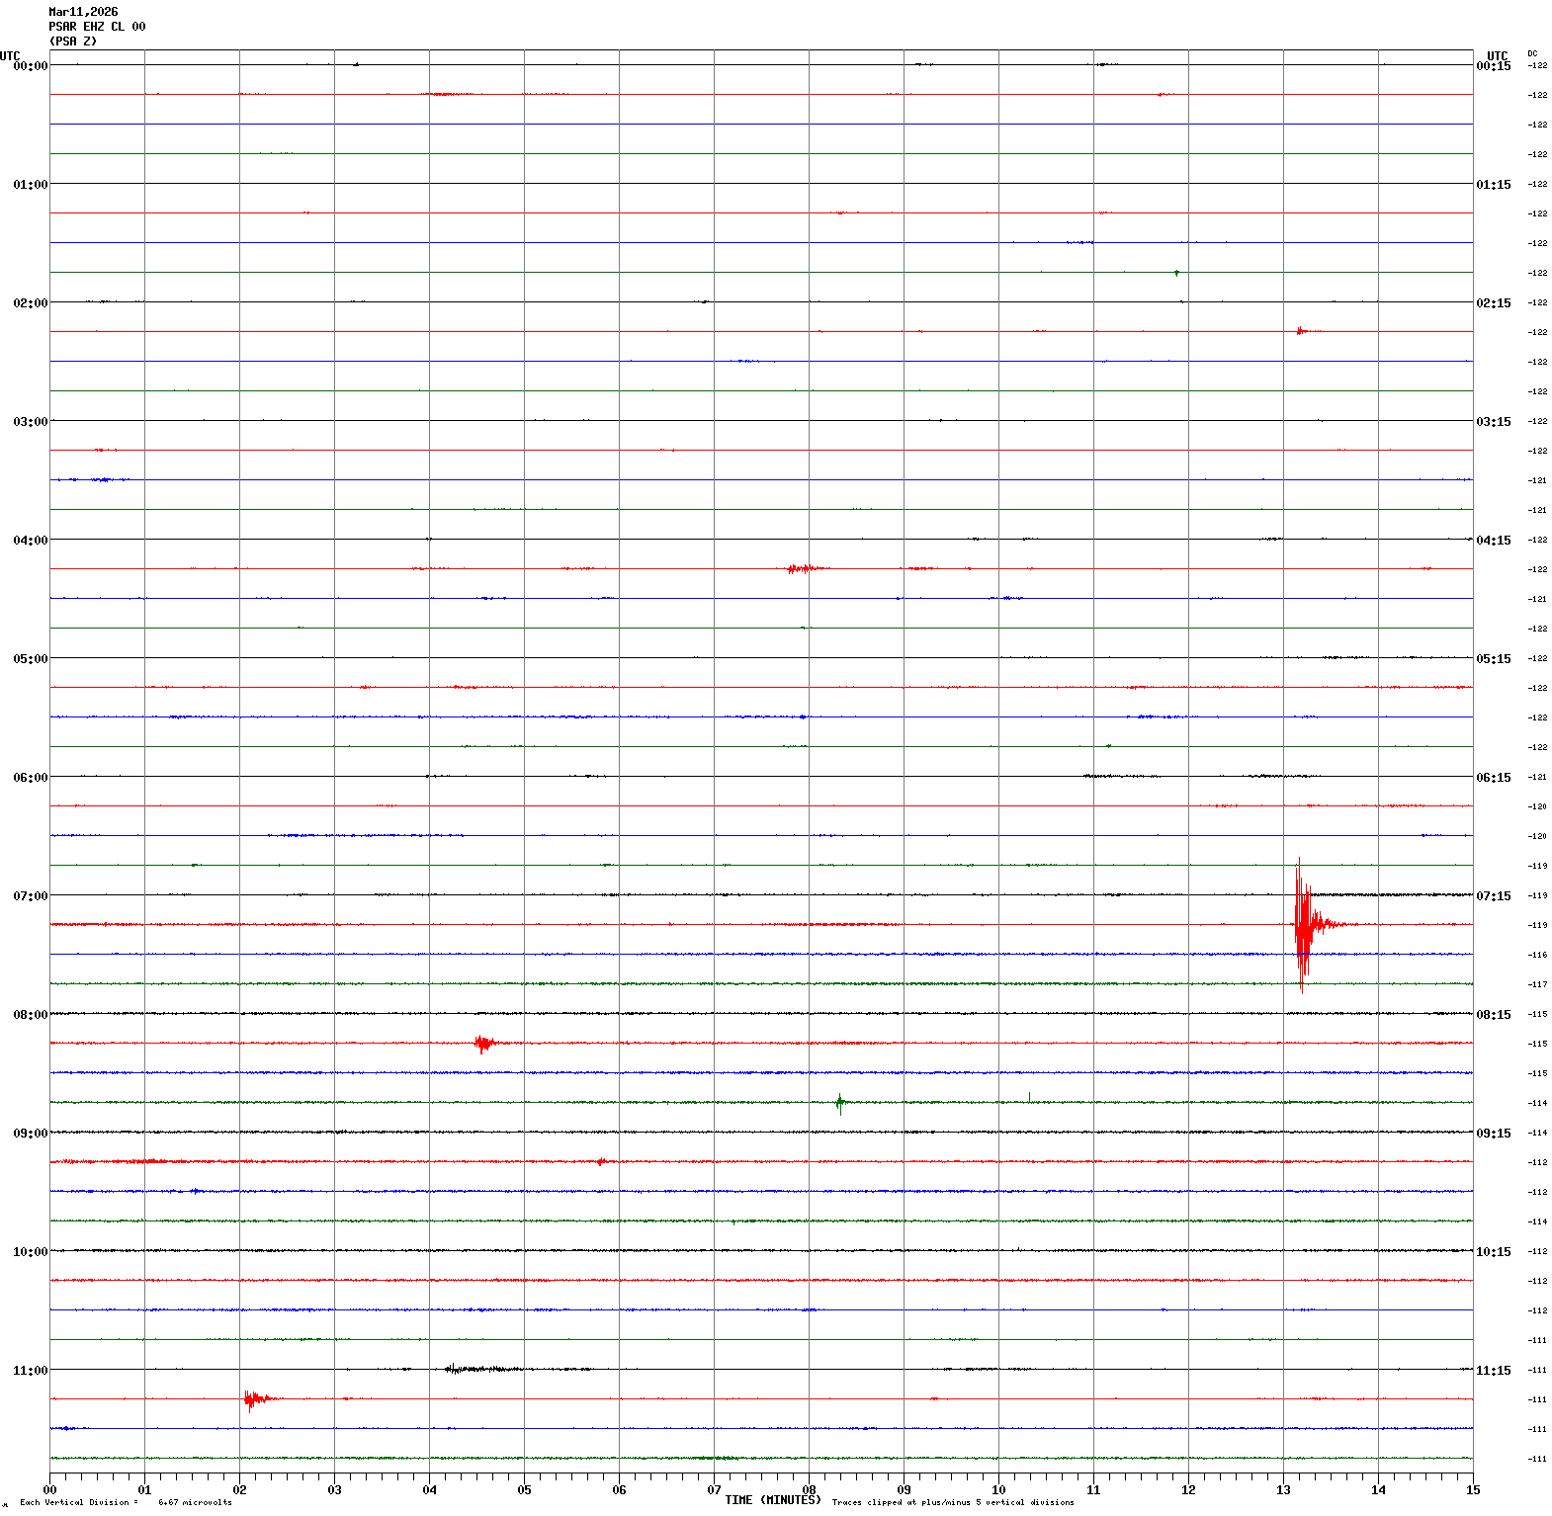Click the small red event on the 02:15 trace
1552x1516 pixels.
click(1301, 331)
